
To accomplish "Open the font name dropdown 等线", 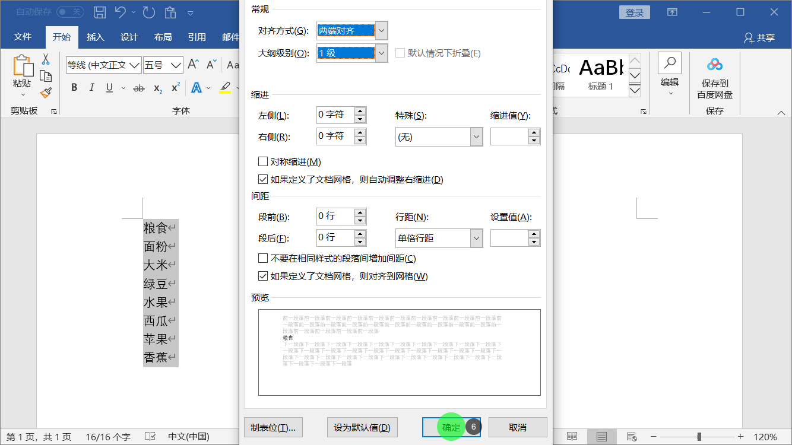I will tap(135, 65).
